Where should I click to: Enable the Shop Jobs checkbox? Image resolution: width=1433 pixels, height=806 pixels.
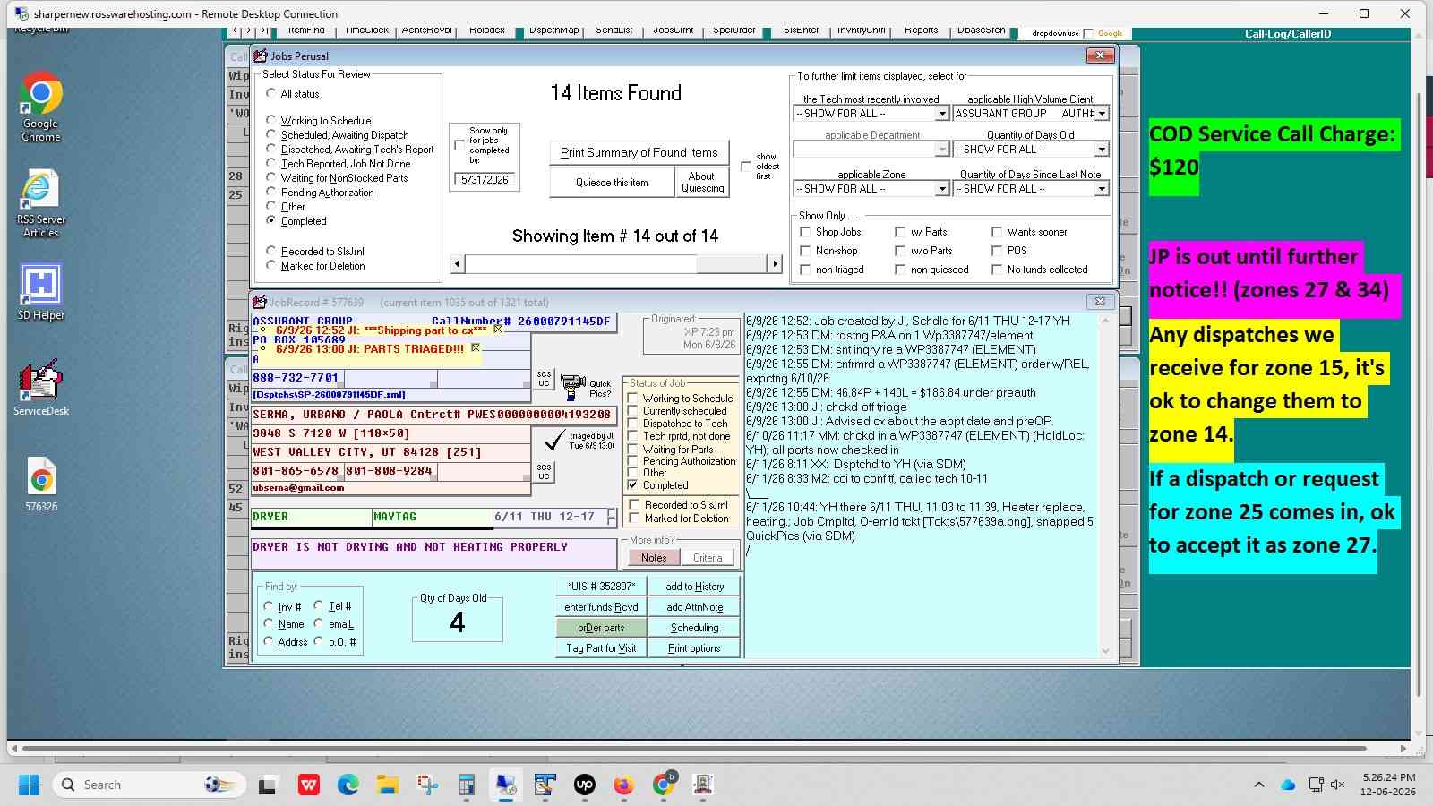[805, 232]
